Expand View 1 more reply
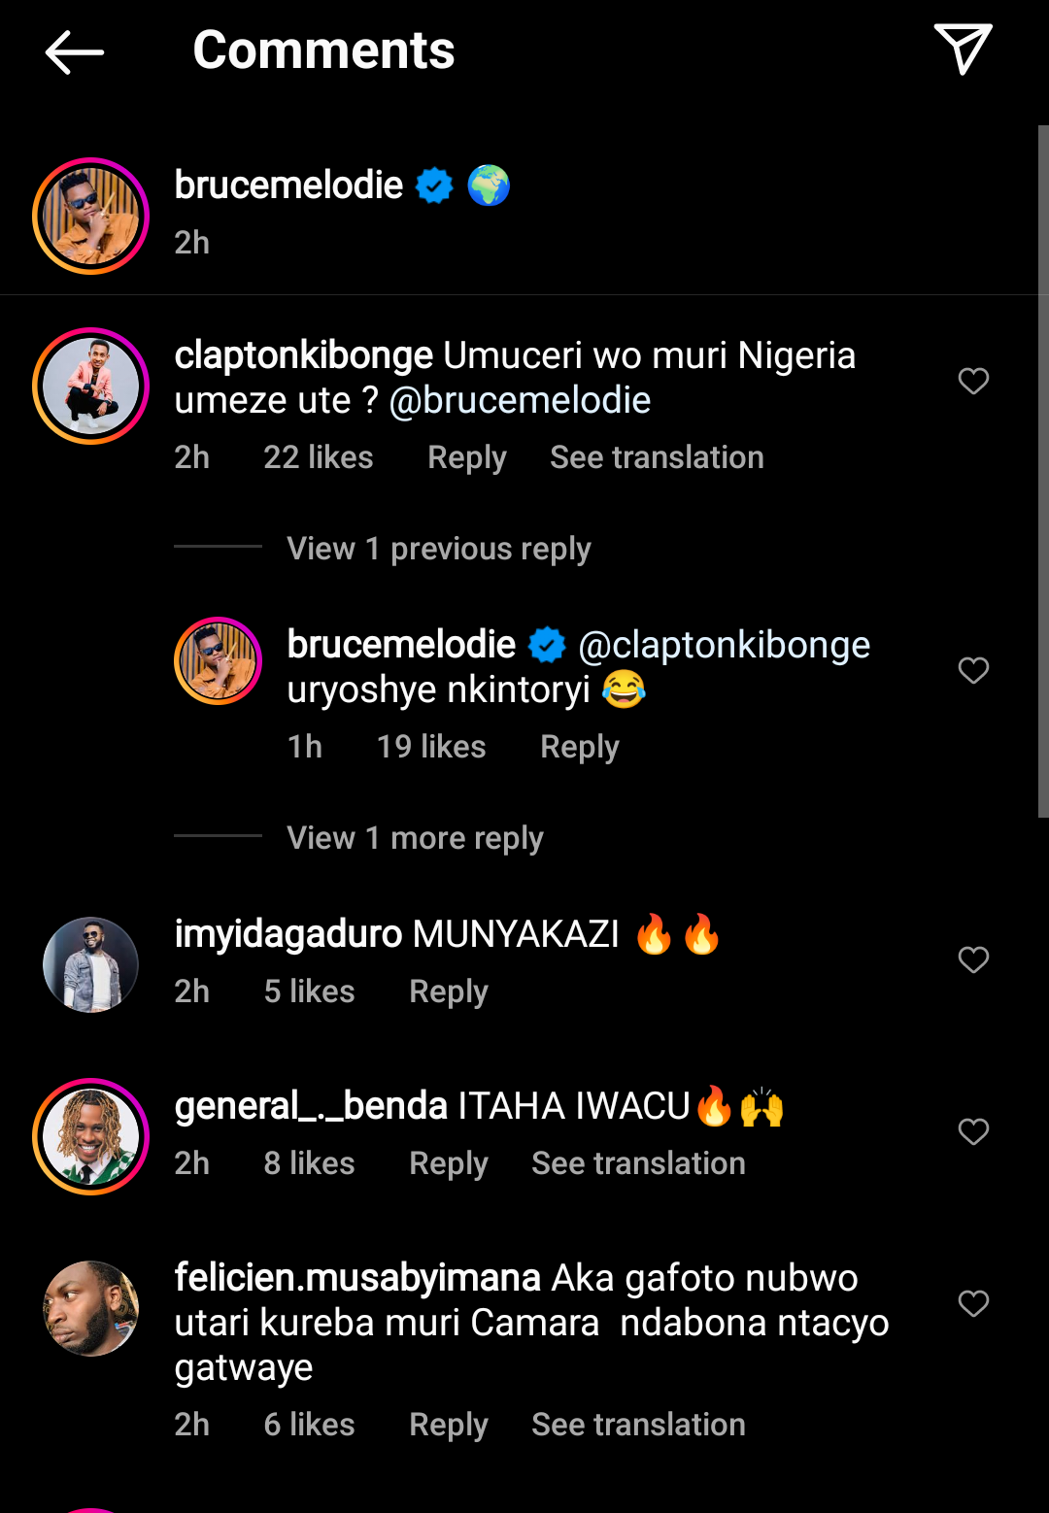This screenshot has width=1049, height=1513. pyautogui.click(x=415, y=838)
